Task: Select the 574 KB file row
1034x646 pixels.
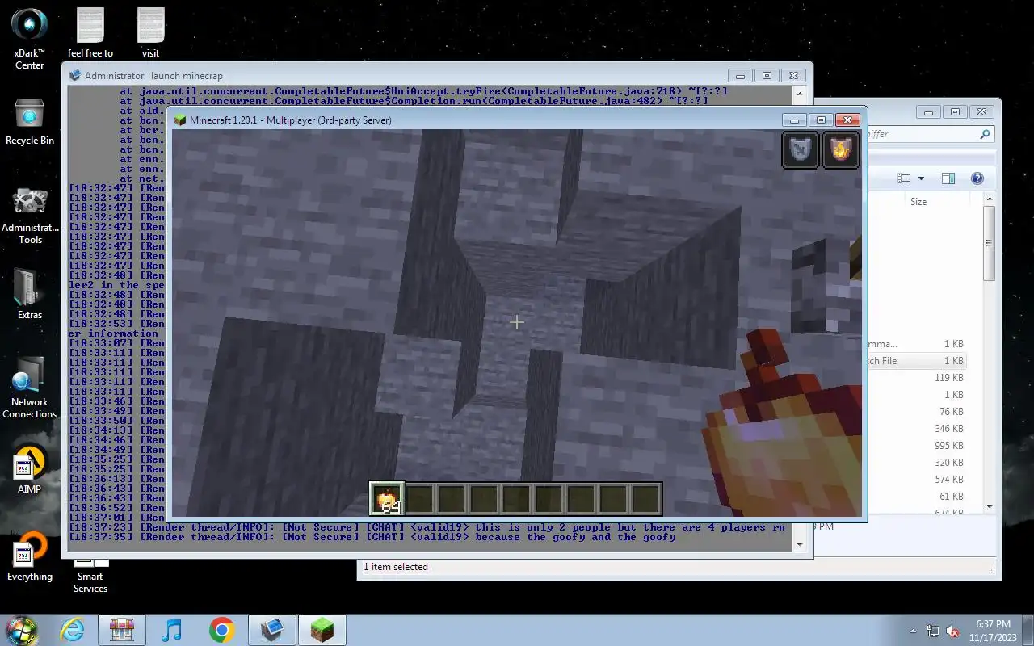Action: click(917, 480)
